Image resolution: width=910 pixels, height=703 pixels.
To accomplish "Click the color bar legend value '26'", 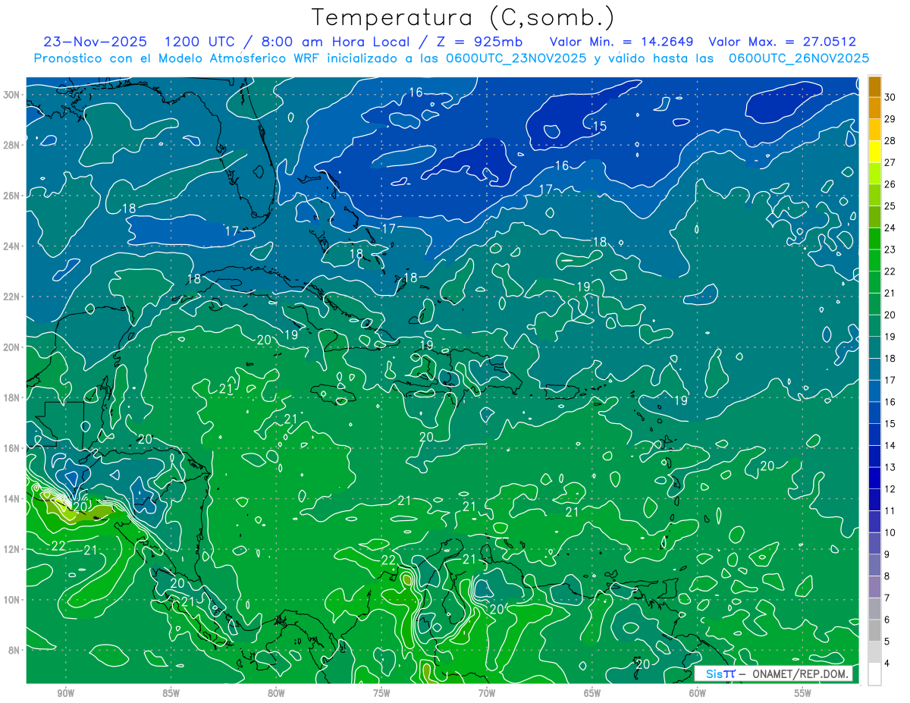I will 890,184.
